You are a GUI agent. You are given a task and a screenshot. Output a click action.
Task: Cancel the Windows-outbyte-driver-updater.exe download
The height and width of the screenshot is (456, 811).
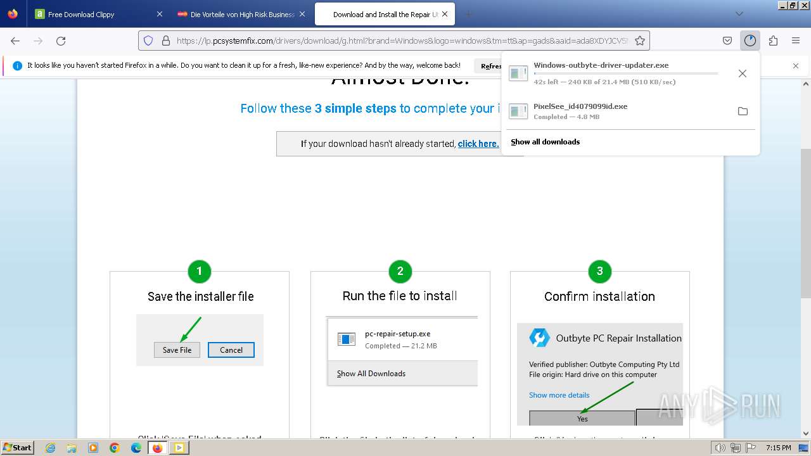[743, 73]
